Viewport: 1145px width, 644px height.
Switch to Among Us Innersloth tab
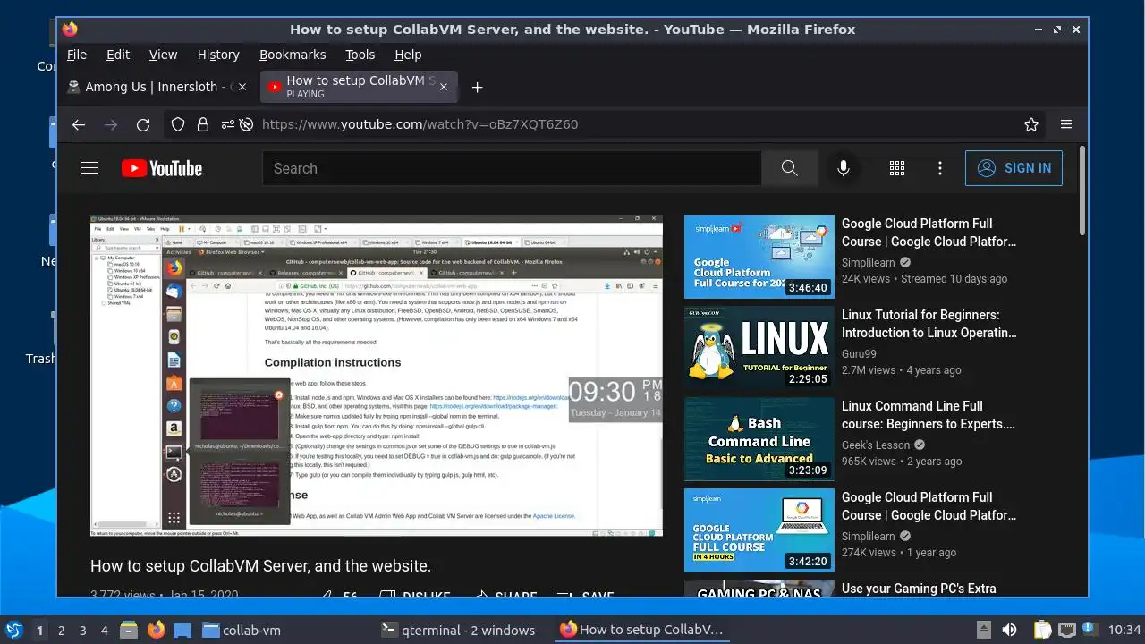(x=159, y=87)
